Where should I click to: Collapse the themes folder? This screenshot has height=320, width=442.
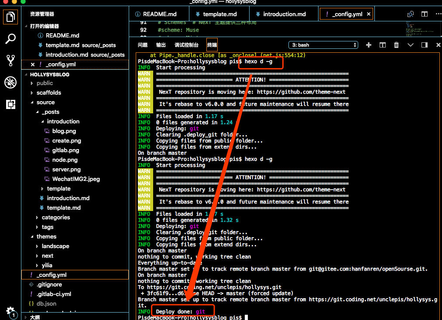pos(46,236)
